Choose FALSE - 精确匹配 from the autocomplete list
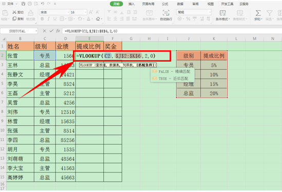 point(172,71)
